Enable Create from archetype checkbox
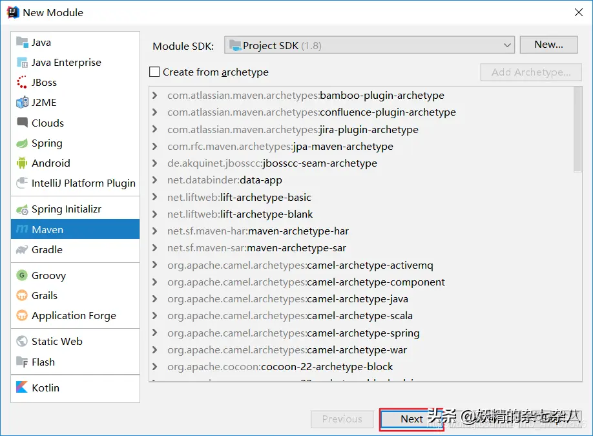This screenshot has width=593, height=436. click(154, 72)
